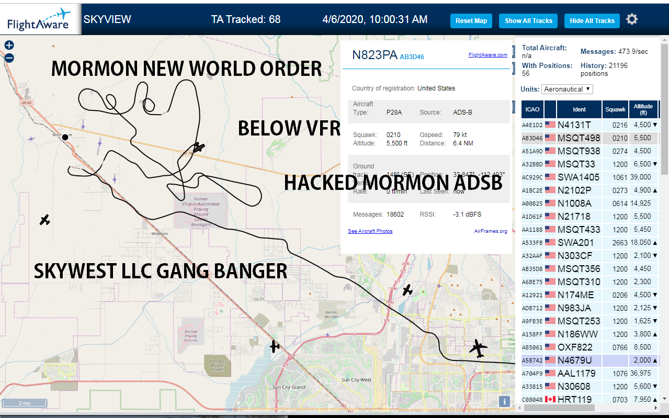Viewport: 669px width, 418px height.
Task: Select the SWA201 row
Action: [590, 243]
